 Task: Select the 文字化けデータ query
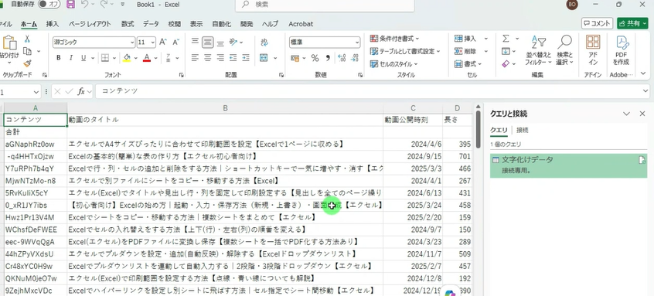[568, 165]
